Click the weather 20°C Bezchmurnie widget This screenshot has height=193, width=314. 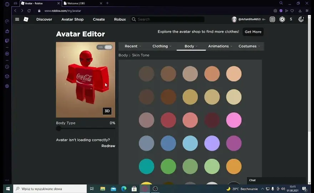(x=242, y=189)
